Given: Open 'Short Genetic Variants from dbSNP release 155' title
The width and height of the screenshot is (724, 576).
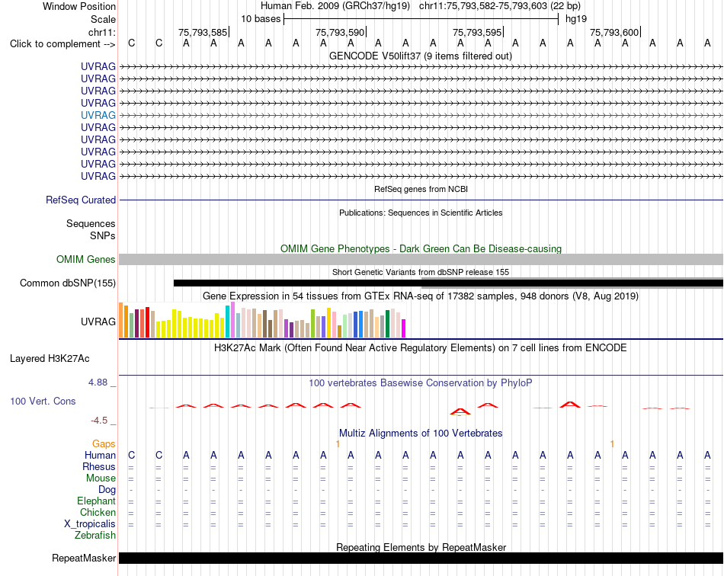Looking at the screenshot, I should pyautogui.click(x=421, y=272).
